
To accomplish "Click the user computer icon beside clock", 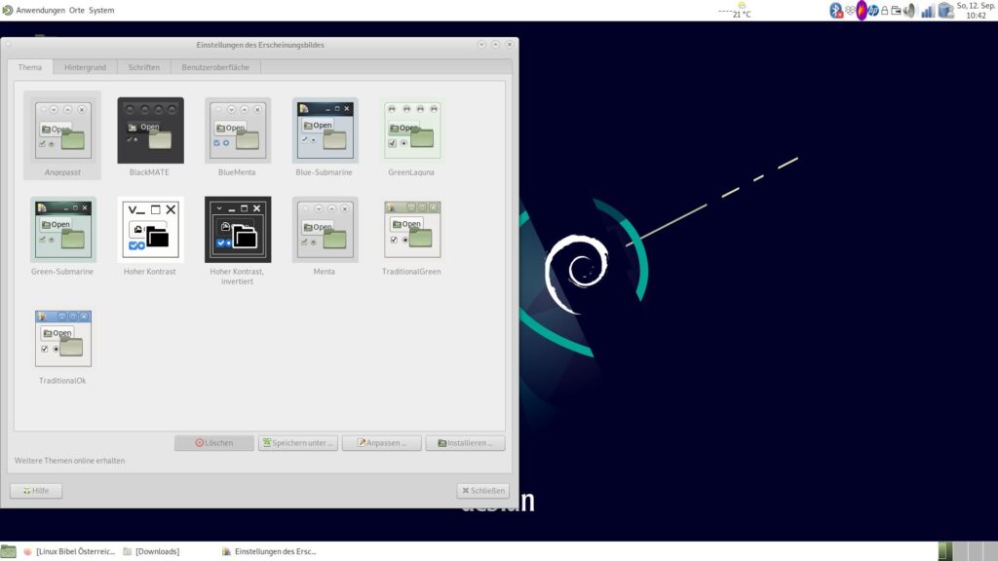I will (x=945, y=10).
